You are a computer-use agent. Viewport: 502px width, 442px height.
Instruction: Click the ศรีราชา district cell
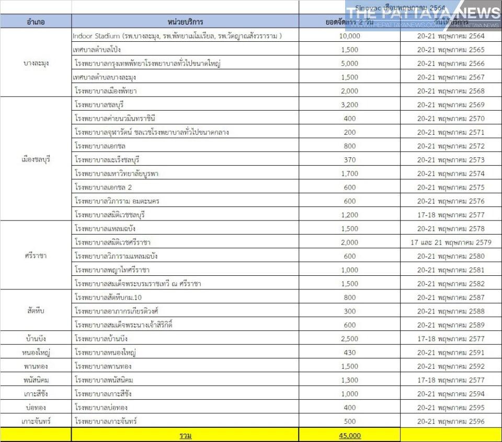point(36,255)
